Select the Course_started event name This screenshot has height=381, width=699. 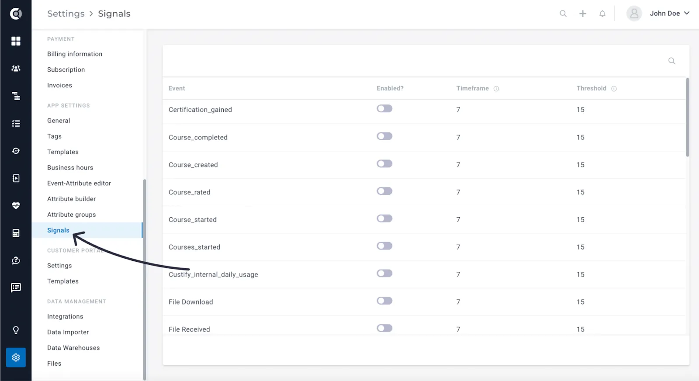193,220
